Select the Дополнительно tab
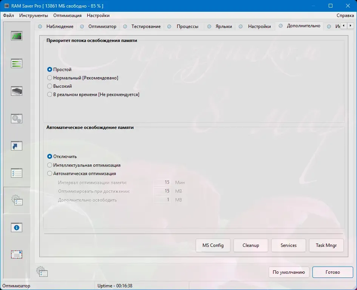Viewport: 357px width, 290px height. click(300, 26)
